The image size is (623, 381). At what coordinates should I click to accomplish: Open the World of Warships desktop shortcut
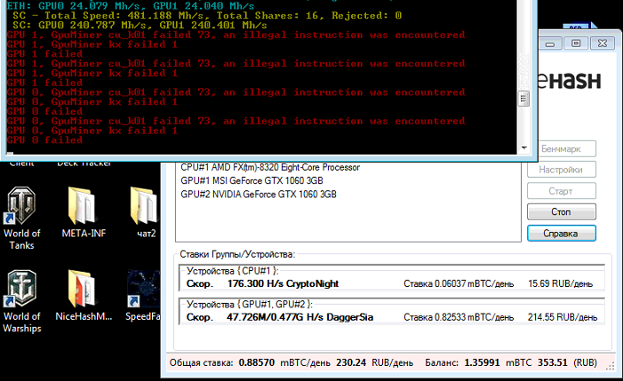point(22,301)
